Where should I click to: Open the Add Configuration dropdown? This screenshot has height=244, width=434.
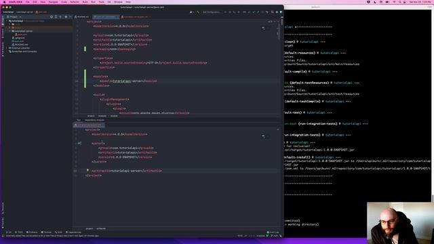point(212,12)
